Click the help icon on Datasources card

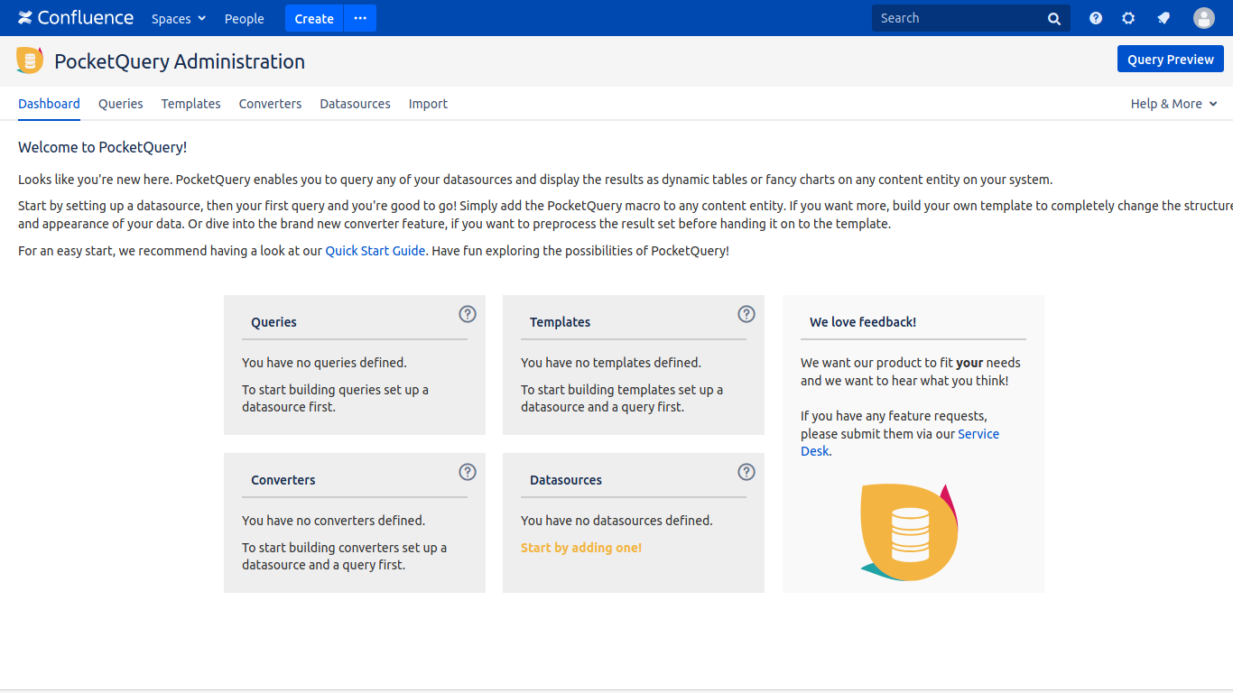pos(746,472)
